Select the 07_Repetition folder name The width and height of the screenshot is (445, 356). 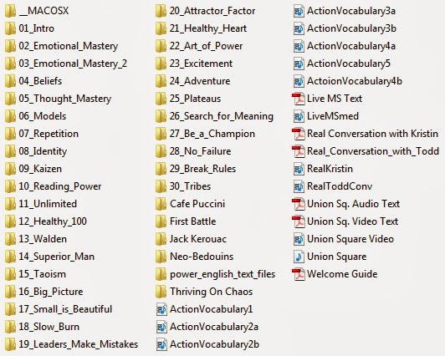[49, 134]
